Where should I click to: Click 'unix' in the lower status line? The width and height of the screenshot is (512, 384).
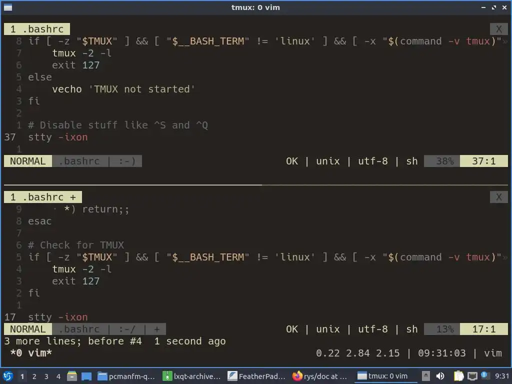[x=328, y=329]
